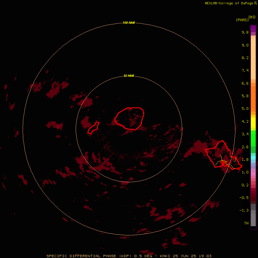Click the -0.5 scale value
The height and width of the screenshot is (258, 258).
coord(244,198)
